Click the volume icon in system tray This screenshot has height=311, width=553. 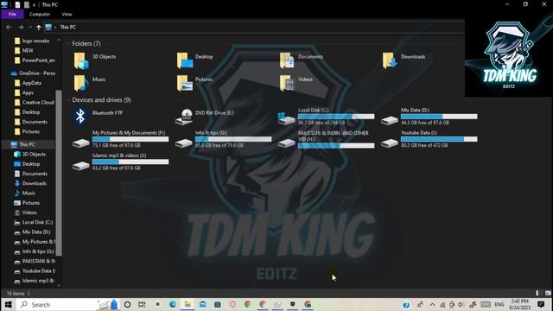click(x=461, y=304)
